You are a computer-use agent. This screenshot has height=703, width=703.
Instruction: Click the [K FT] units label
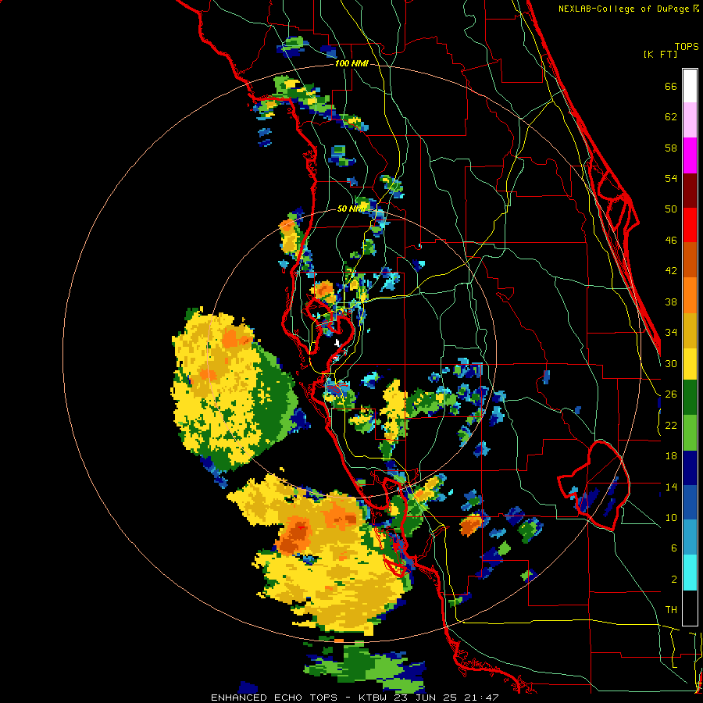[x=660, y=54]
